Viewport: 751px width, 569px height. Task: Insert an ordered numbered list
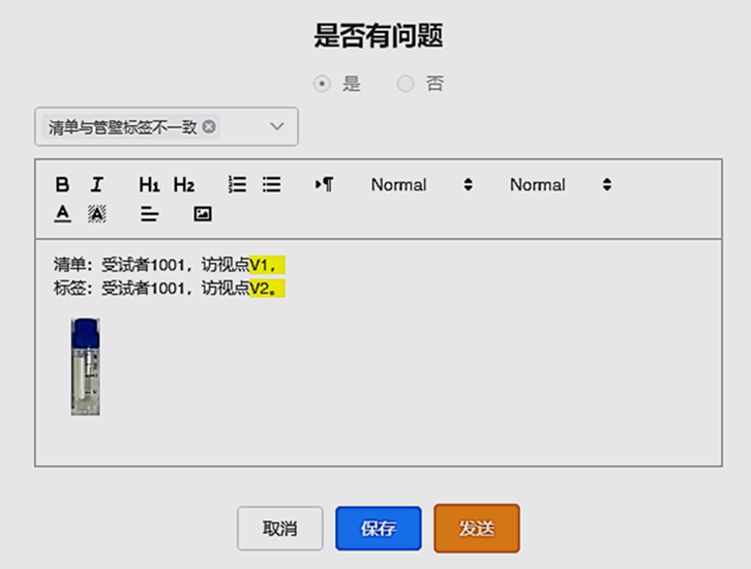point(237,185)
